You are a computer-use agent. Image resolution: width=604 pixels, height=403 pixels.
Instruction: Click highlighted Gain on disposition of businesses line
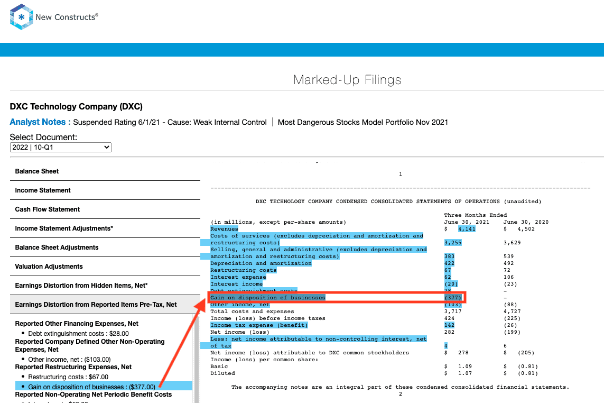(x=268, y=298)
